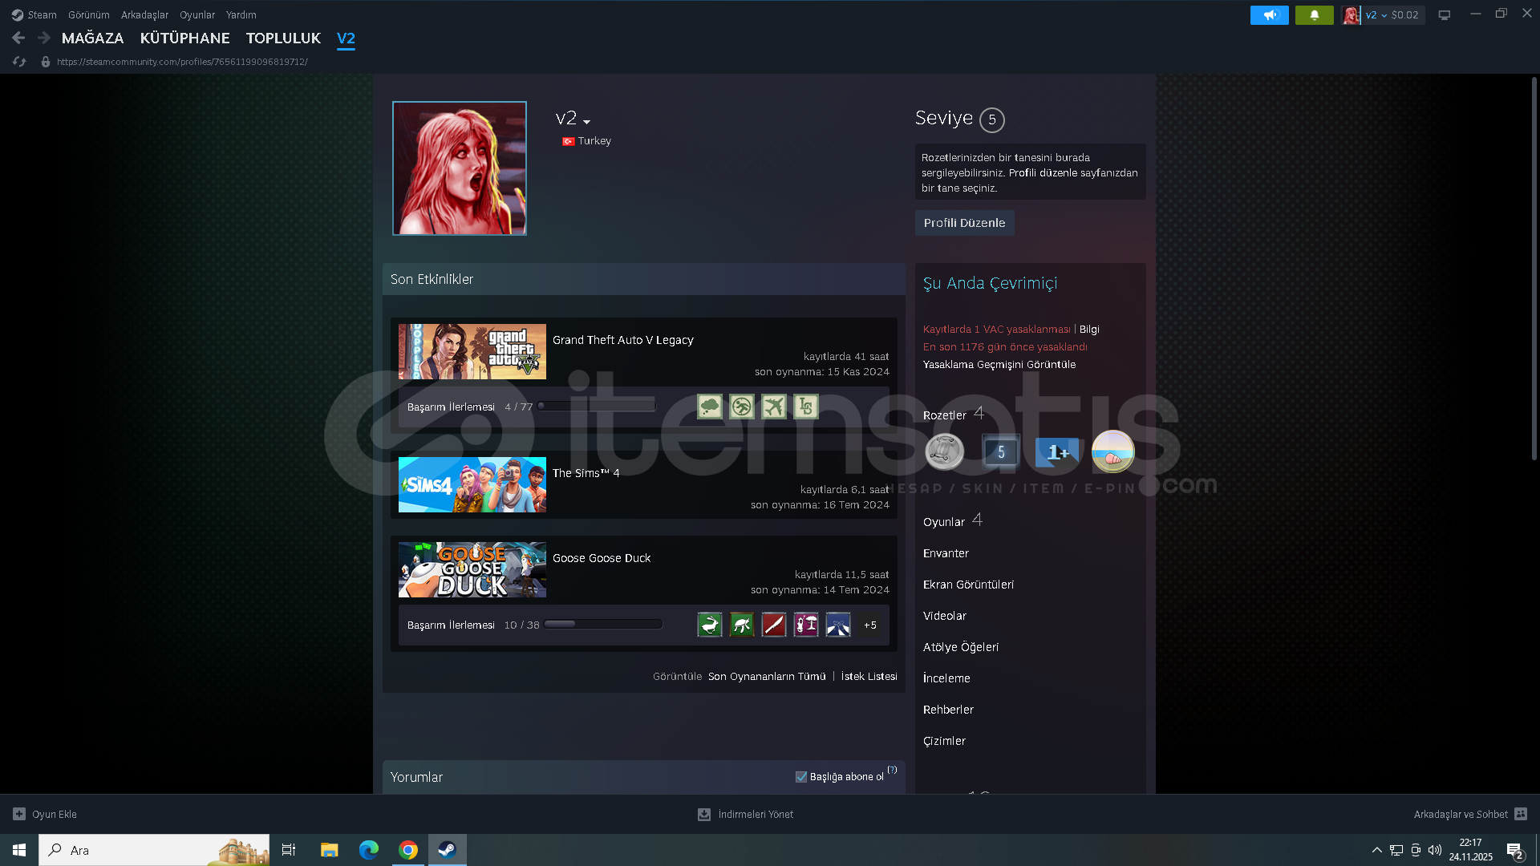1540x866 pixels.
Task: Open Grand Theft Auto V game thumbnail
Action: [472, 352]
